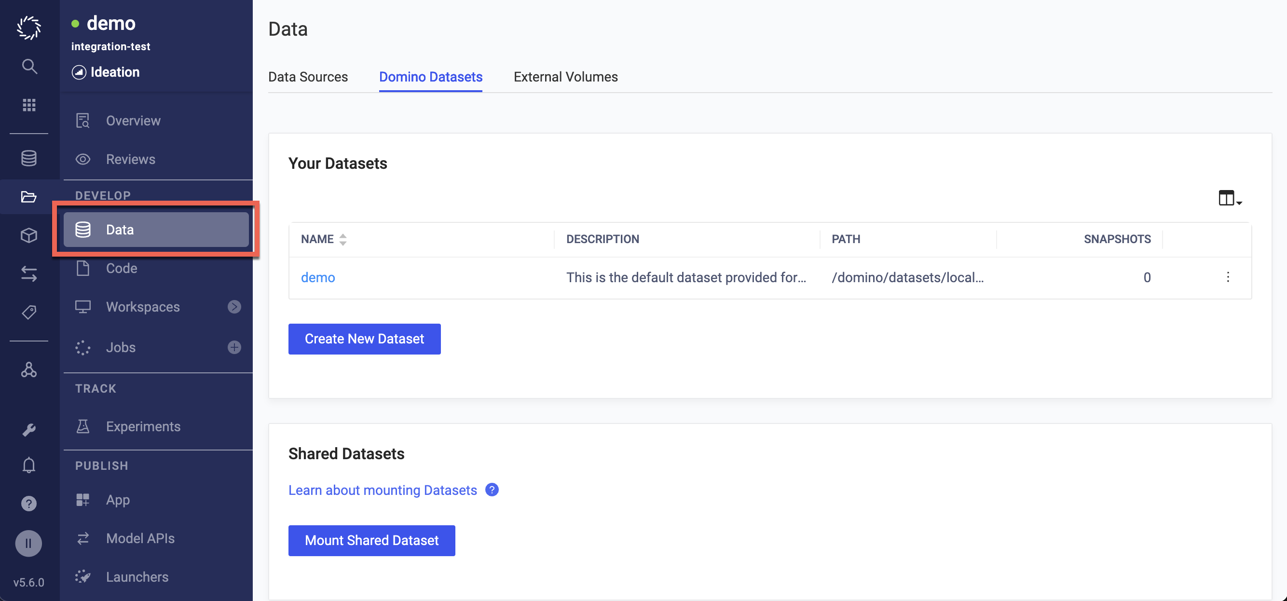Click the snapshots count 0

tap(1147, 277)
